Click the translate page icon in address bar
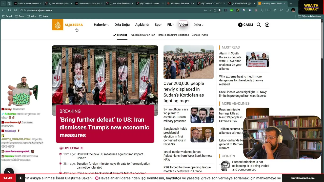The height and width of the screenshot is (182, 324). pyautogui.click(x=205, y=10)
